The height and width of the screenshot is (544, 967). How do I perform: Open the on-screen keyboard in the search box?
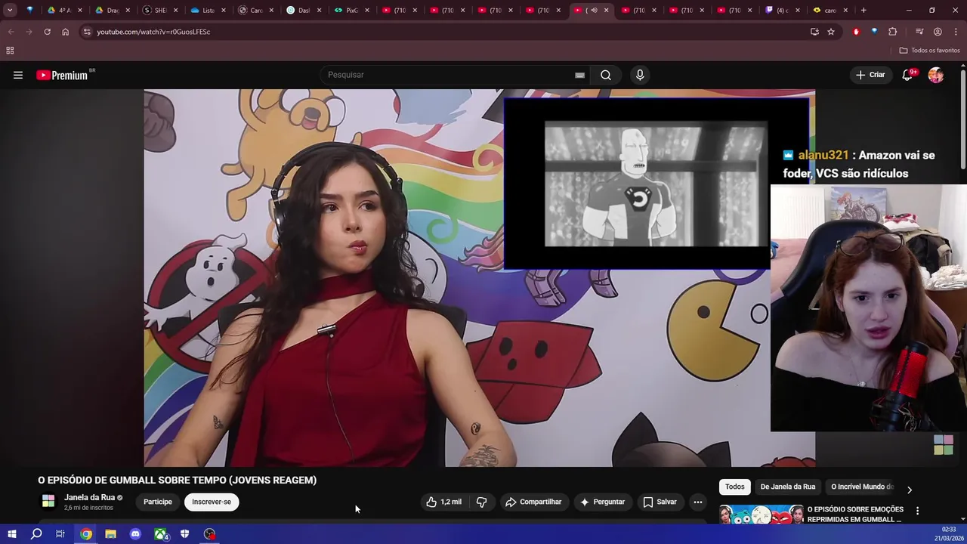[579, 75]
